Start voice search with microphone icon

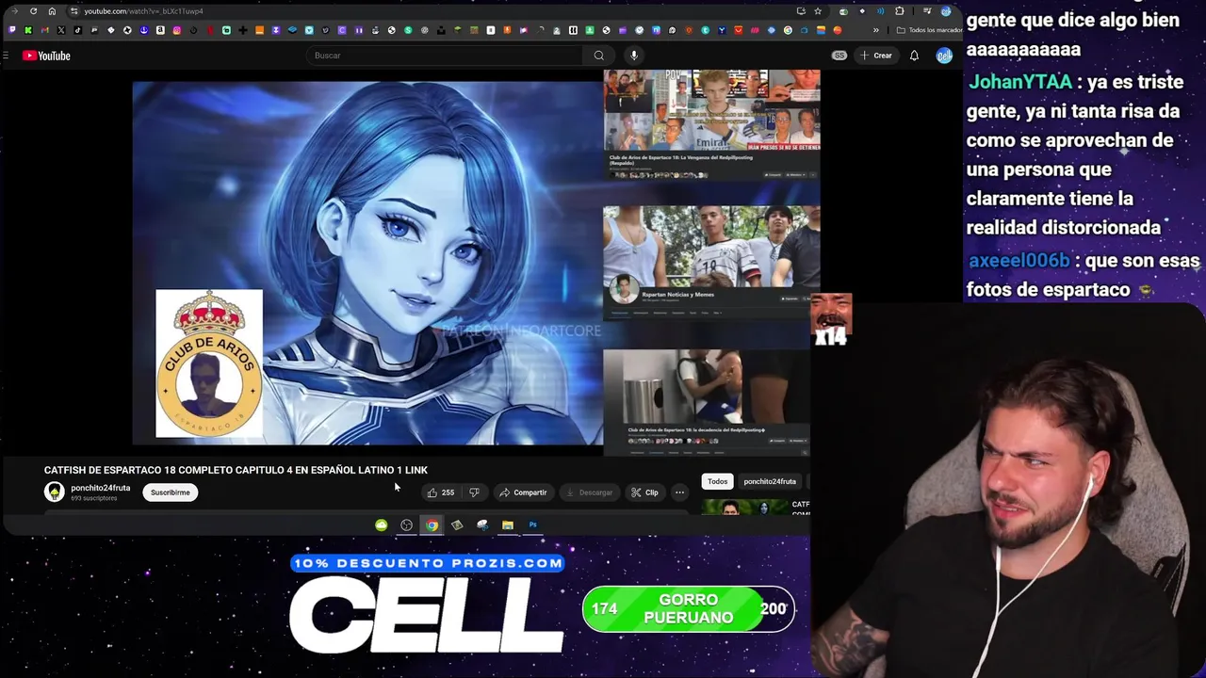(634, 56)
